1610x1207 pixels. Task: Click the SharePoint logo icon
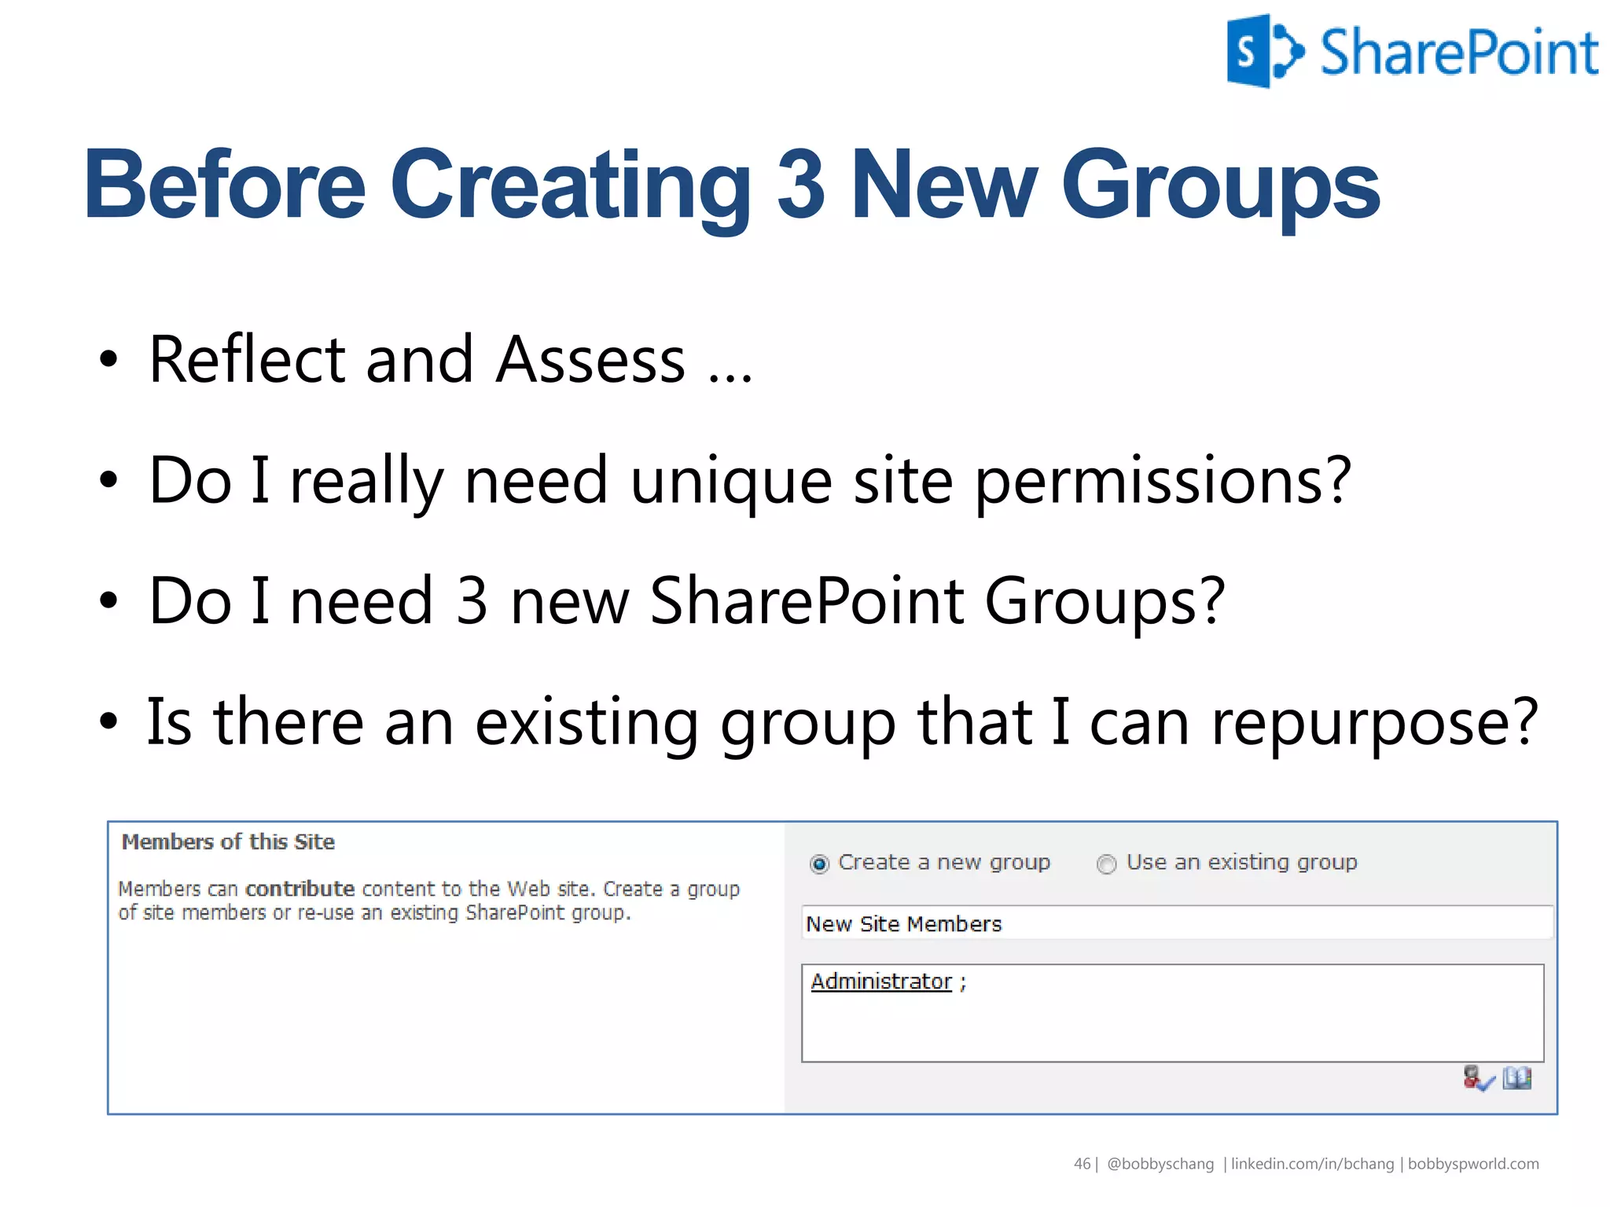click(x=1264, y=51)
